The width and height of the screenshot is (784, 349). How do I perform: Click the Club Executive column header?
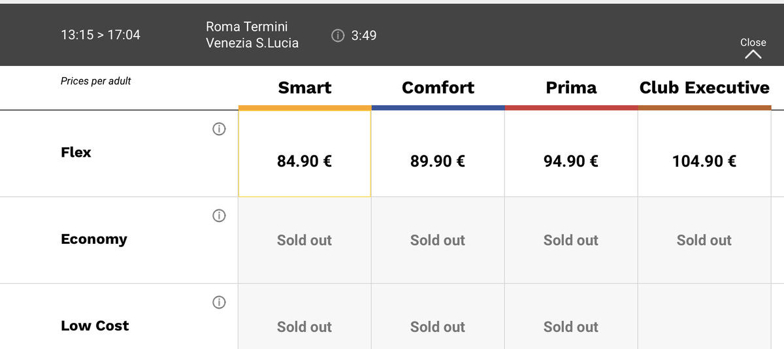tap(704, 88)
